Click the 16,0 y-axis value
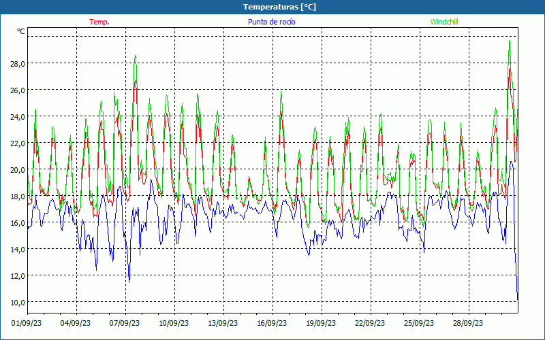This screenshot has height=340, width=545. 18,223
